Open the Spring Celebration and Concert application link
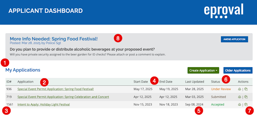Image resolution: width=257 pixels, height=118 pixels. pos(63,97)
